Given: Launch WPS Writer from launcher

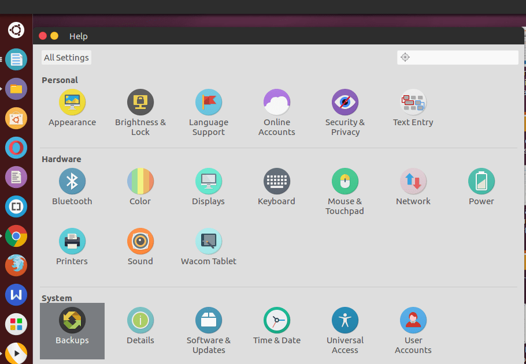Looking at the screenshot, I should click(16, 295).
